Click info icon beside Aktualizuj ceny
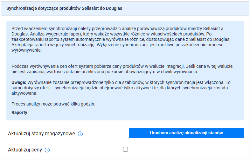 [x=47, y=150]
